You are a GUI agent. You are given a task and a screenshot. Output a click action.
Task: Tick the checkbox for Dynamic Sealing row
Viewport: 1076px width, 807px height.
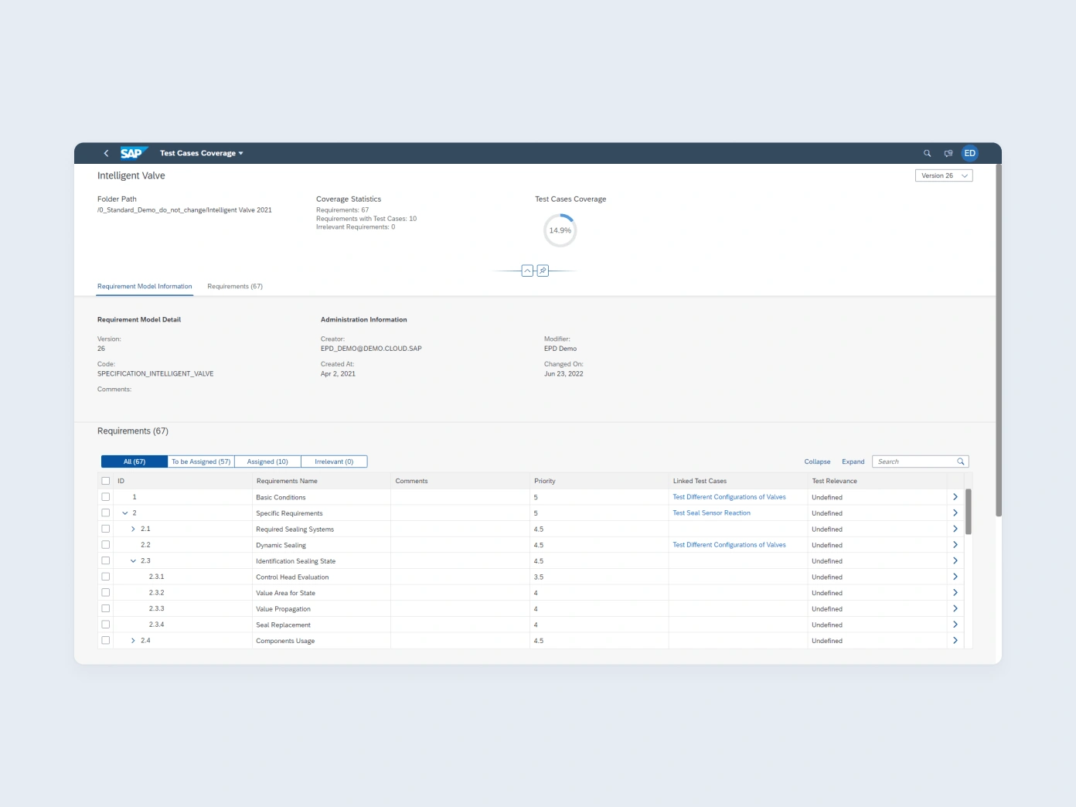106,544
